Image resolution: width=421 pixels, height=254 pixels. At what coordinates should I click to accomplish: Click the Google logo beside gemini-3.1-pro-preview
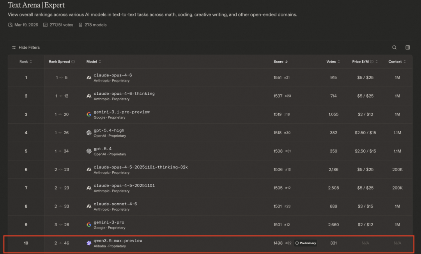(89, 114)
